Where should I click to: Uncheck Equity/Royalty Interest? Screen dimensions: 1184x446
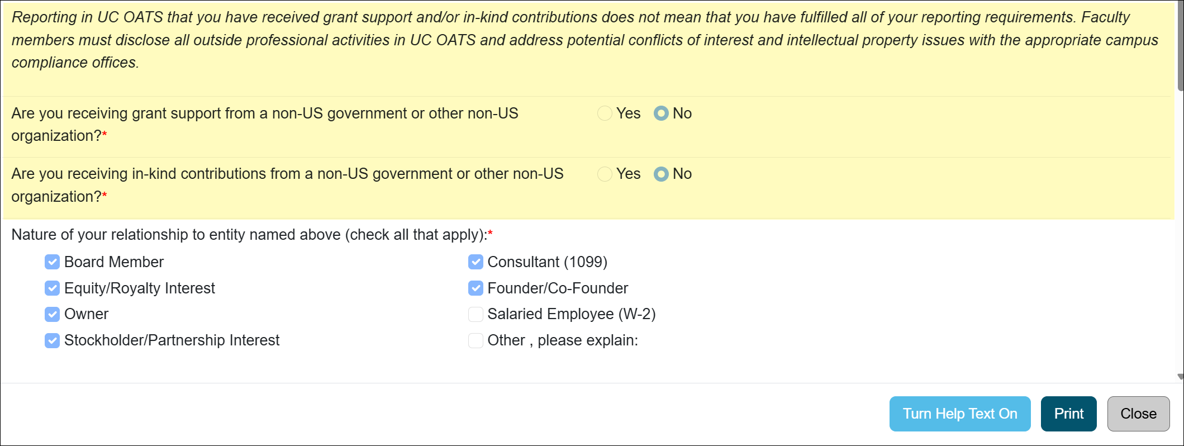tap(52, 288)
